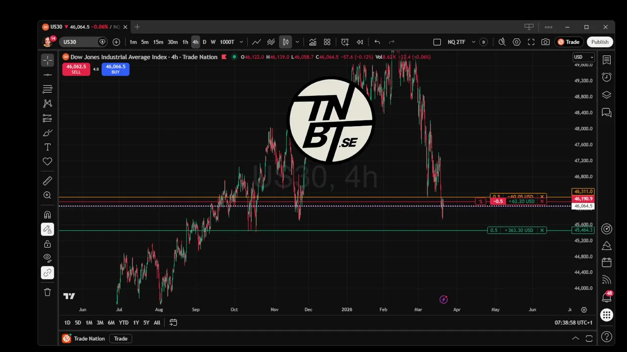Open the watchlist panel icon
This screenshot has width=627, height=352.
point(606,60)
